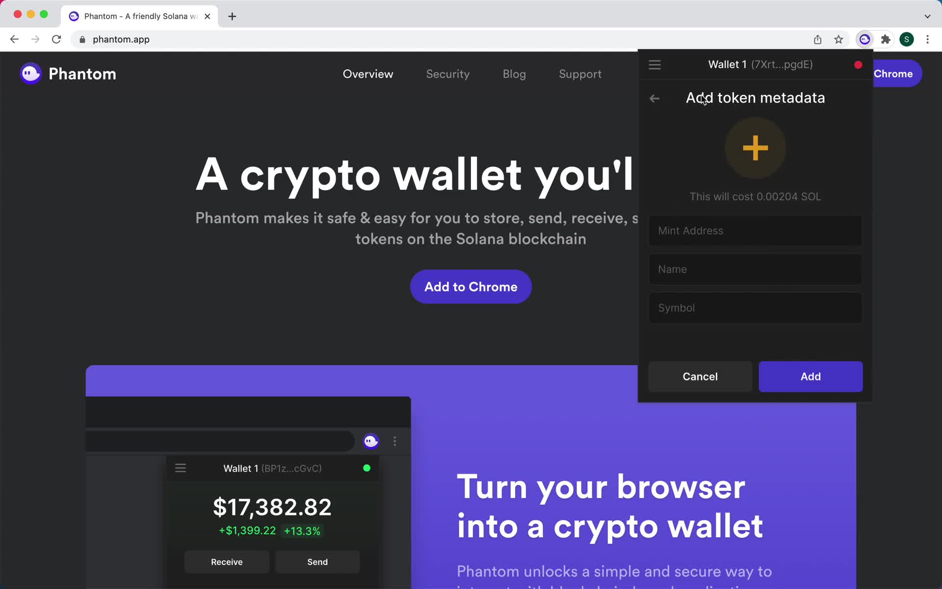This screenshot has height=589, width=942.
Task: Click the Overview navigation tab
Action: click(x=367, y=73)
